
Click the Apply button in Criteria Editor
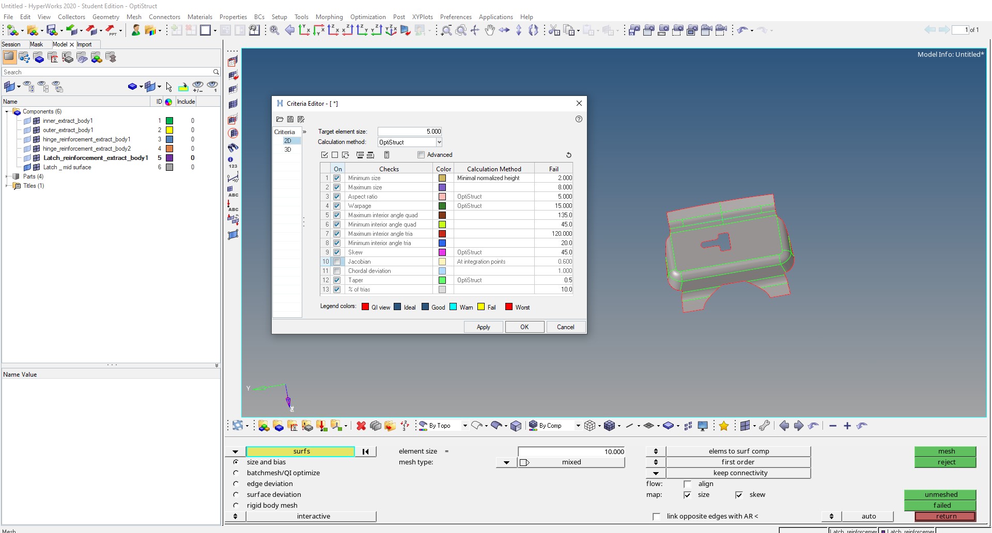(x=483, y=327)
